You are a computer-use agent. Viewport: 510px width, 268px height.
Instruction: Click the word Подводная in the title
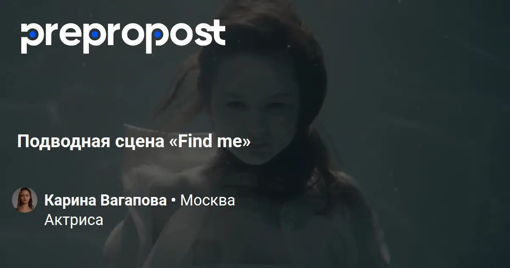click(x=64, y=142)
